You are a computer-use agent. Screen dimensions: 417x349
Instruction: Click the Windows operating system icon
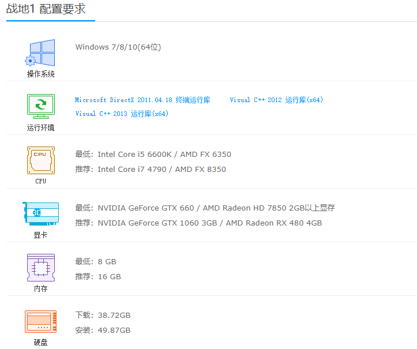pyautogui.click(x=40, y=52)
